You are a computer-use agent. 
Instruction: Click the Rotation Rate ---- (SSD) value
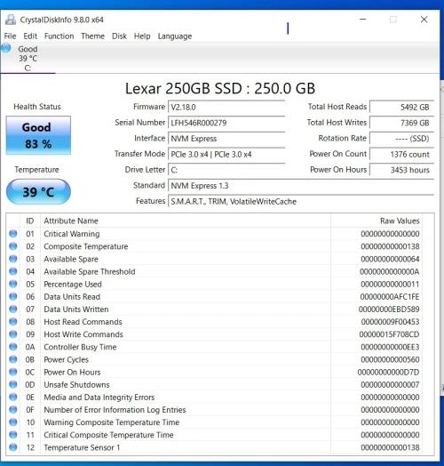pyautogui.click(x=402, y=139)
